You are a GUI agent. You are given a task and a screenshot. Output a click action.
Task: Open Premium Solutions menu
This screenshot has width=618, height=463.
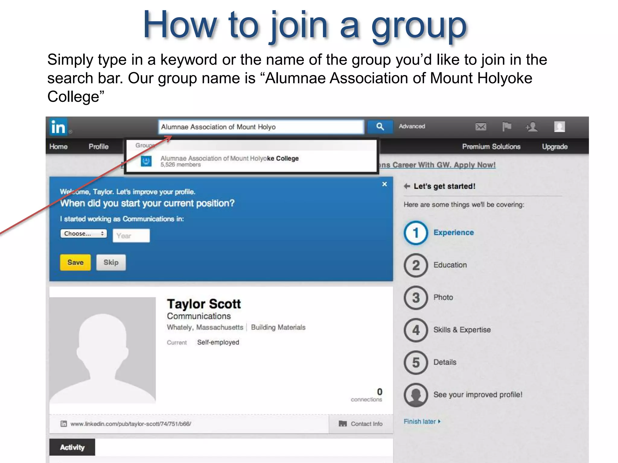point(491,146)
